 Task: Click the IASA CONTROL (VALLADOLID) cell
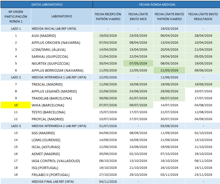point(62,161)
